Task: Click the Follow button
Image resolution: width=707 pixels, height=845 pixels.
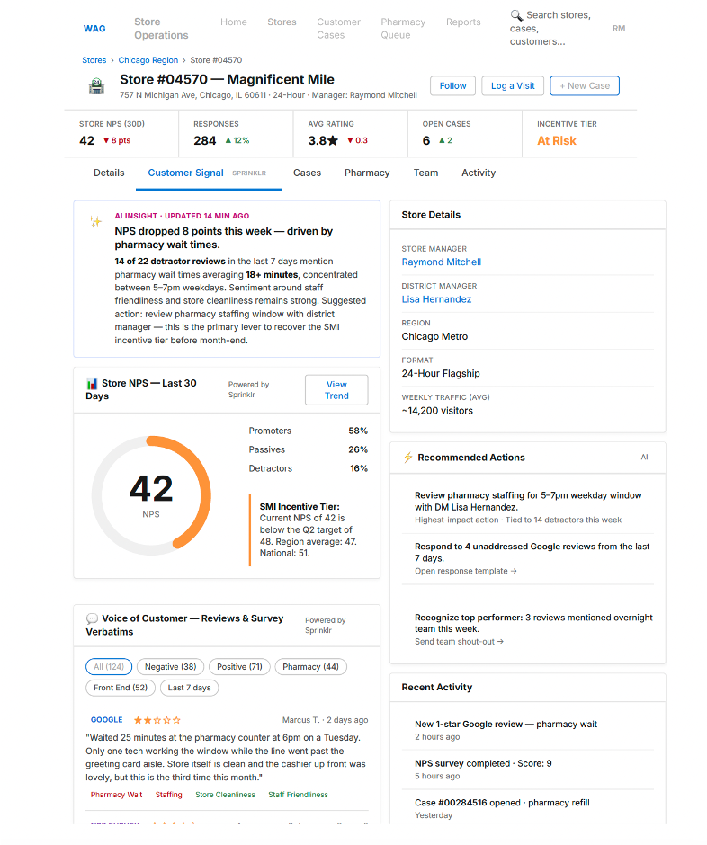Action: 452,86
